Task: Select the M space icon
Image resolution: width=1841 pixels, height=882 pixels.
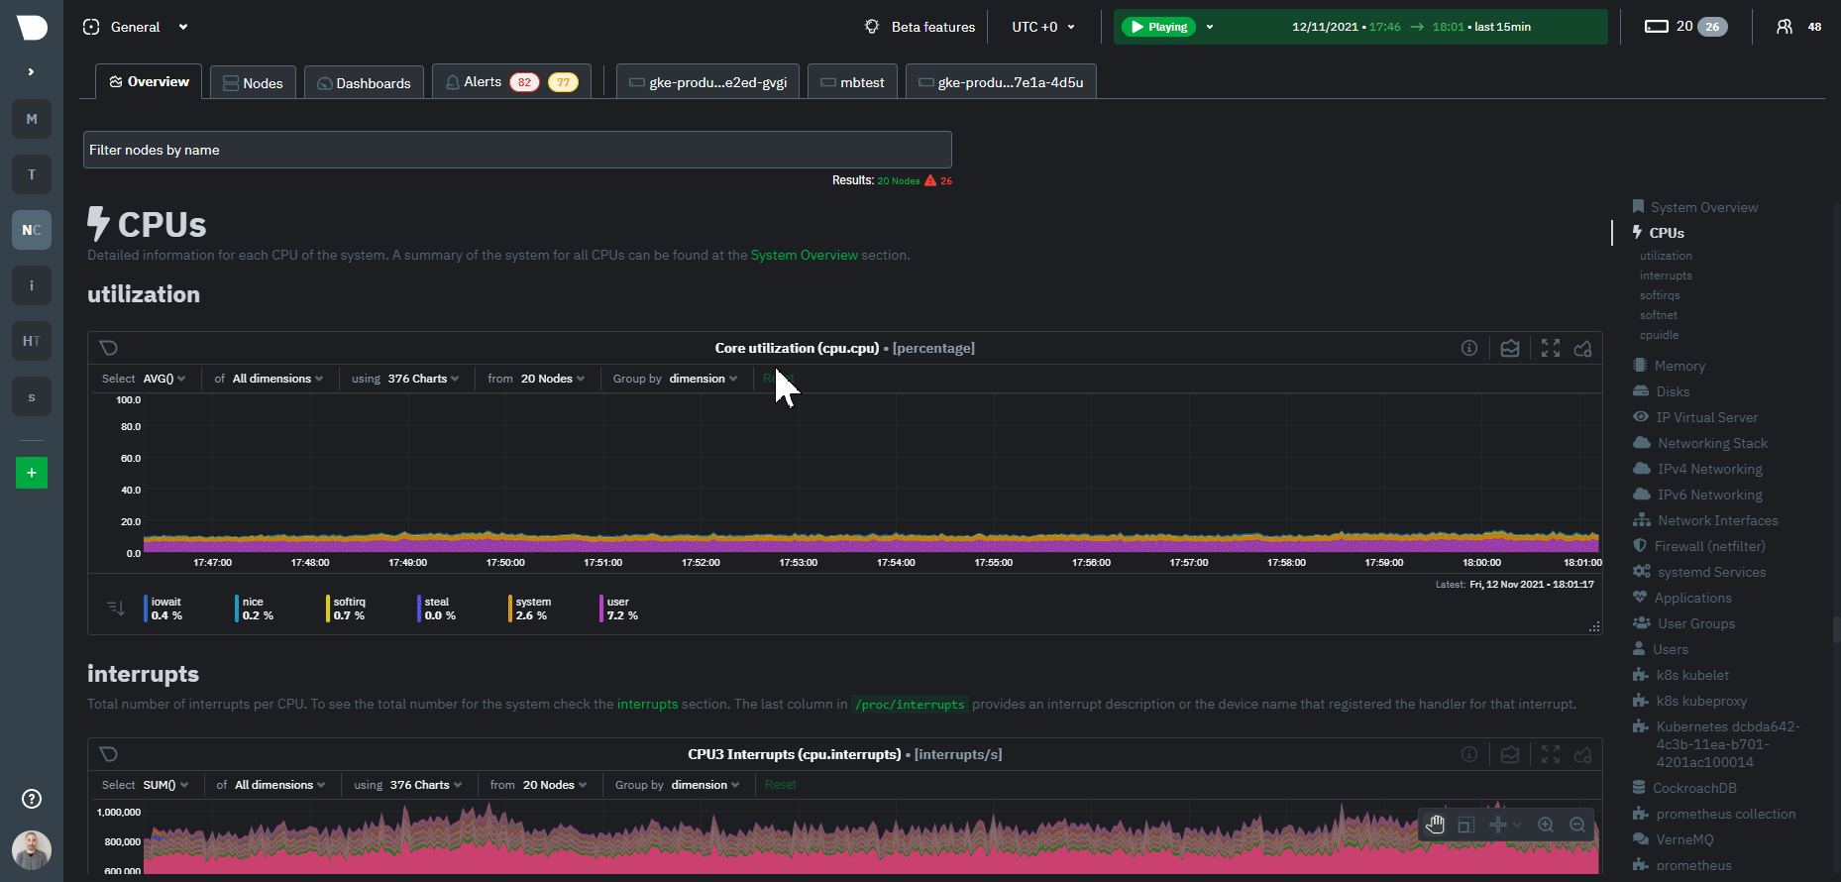Action: (32, 119)
